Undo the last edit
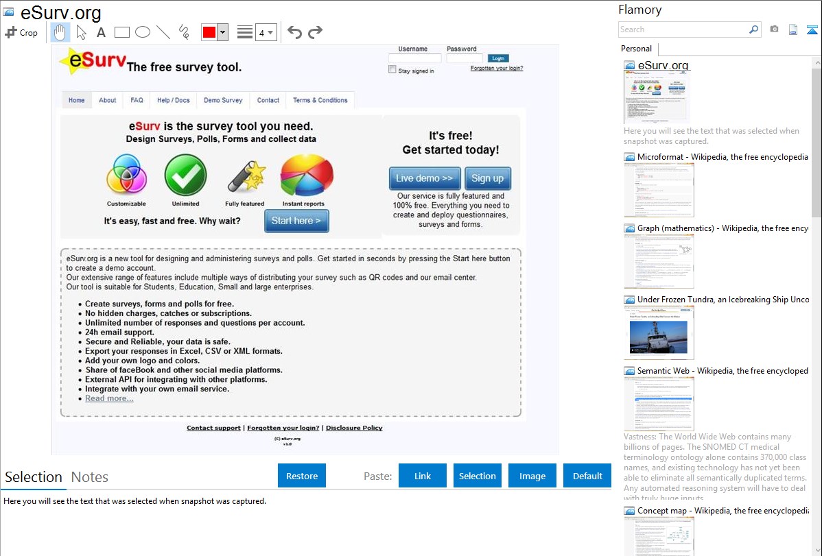This screenshot has height=556, width=822. coord(294,32)
